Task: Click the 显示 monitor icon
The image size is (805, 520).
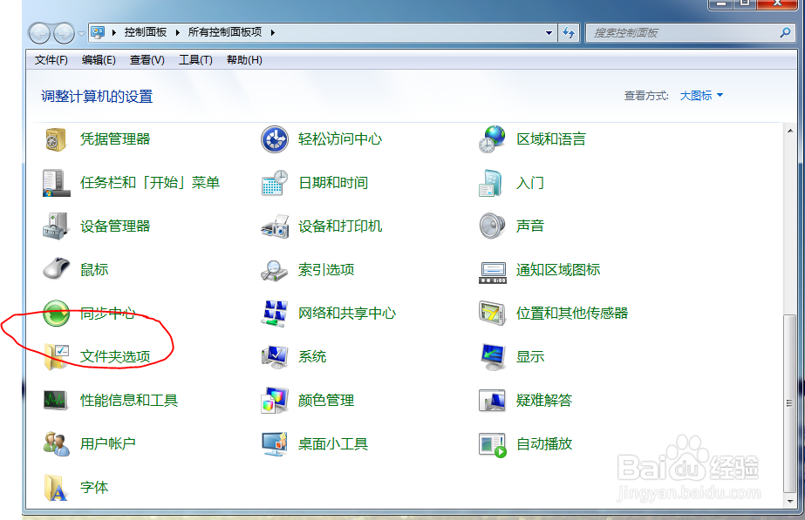Action: 493,357
